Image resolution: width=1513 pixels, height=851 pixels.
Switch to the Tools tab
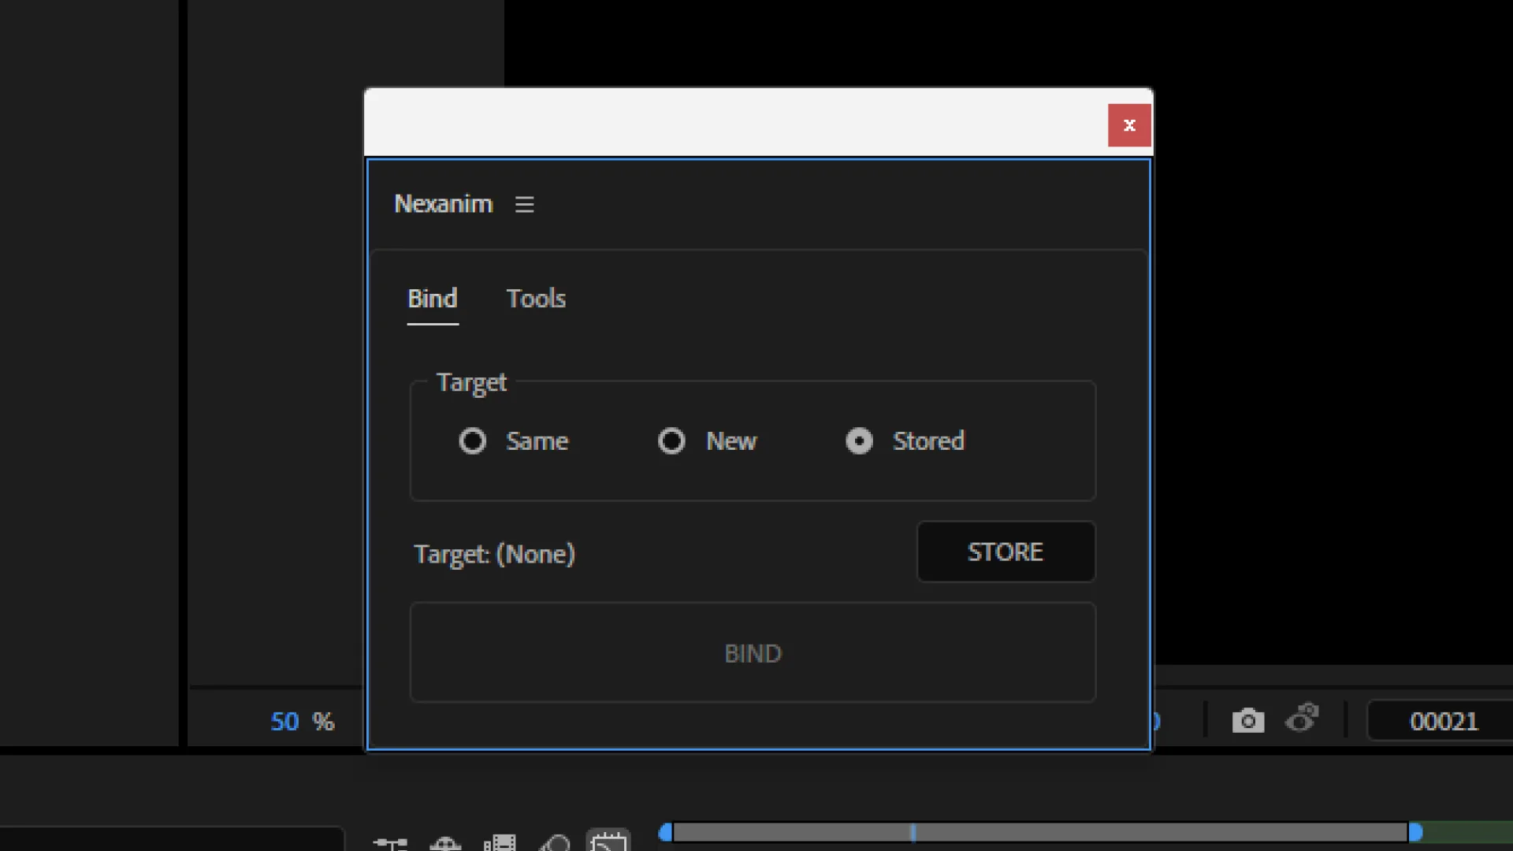tap(537, 299)
